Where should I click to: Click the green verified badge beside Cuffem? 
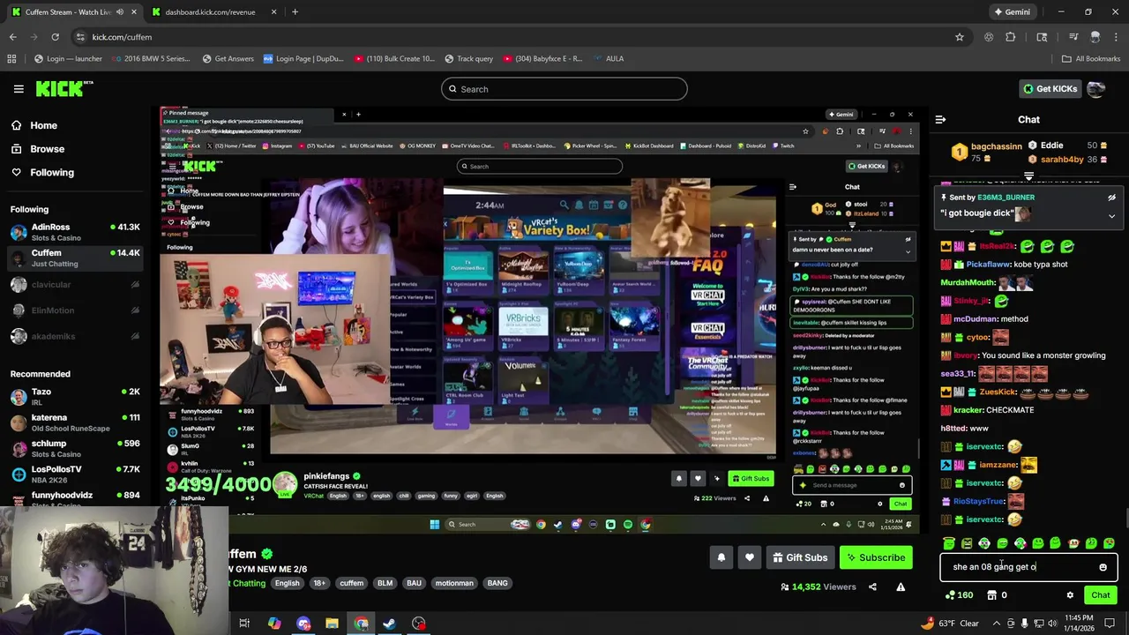pos(266,554)
